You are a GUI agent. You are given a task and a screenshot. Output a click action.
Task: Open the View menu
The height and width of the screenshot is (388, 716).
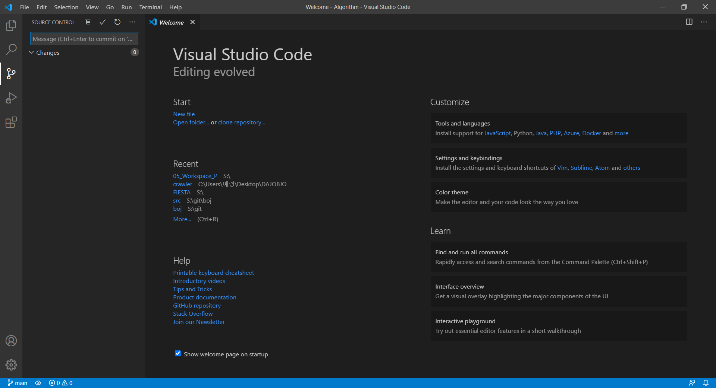[92, 7]
